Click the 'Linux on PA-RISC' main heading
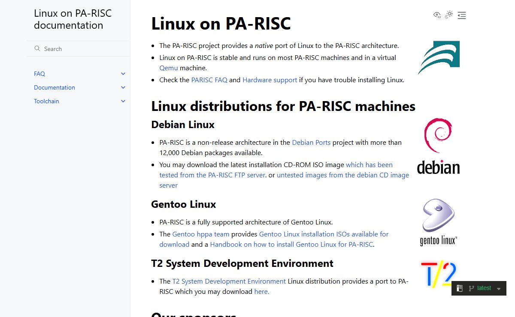Image resolution: width=515 pixels, height=317 pixels. 221,24
